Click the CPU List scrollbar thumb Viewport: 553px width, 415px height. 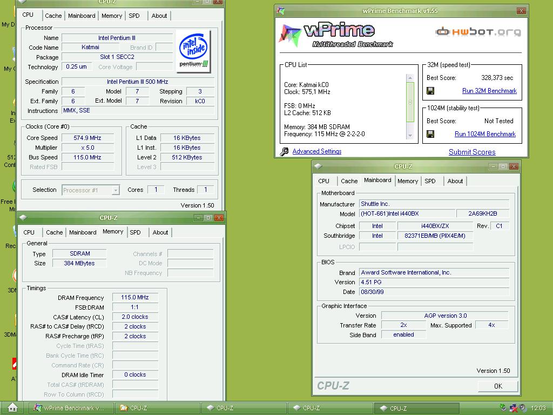pyautogui.click(x=410, y=102)
